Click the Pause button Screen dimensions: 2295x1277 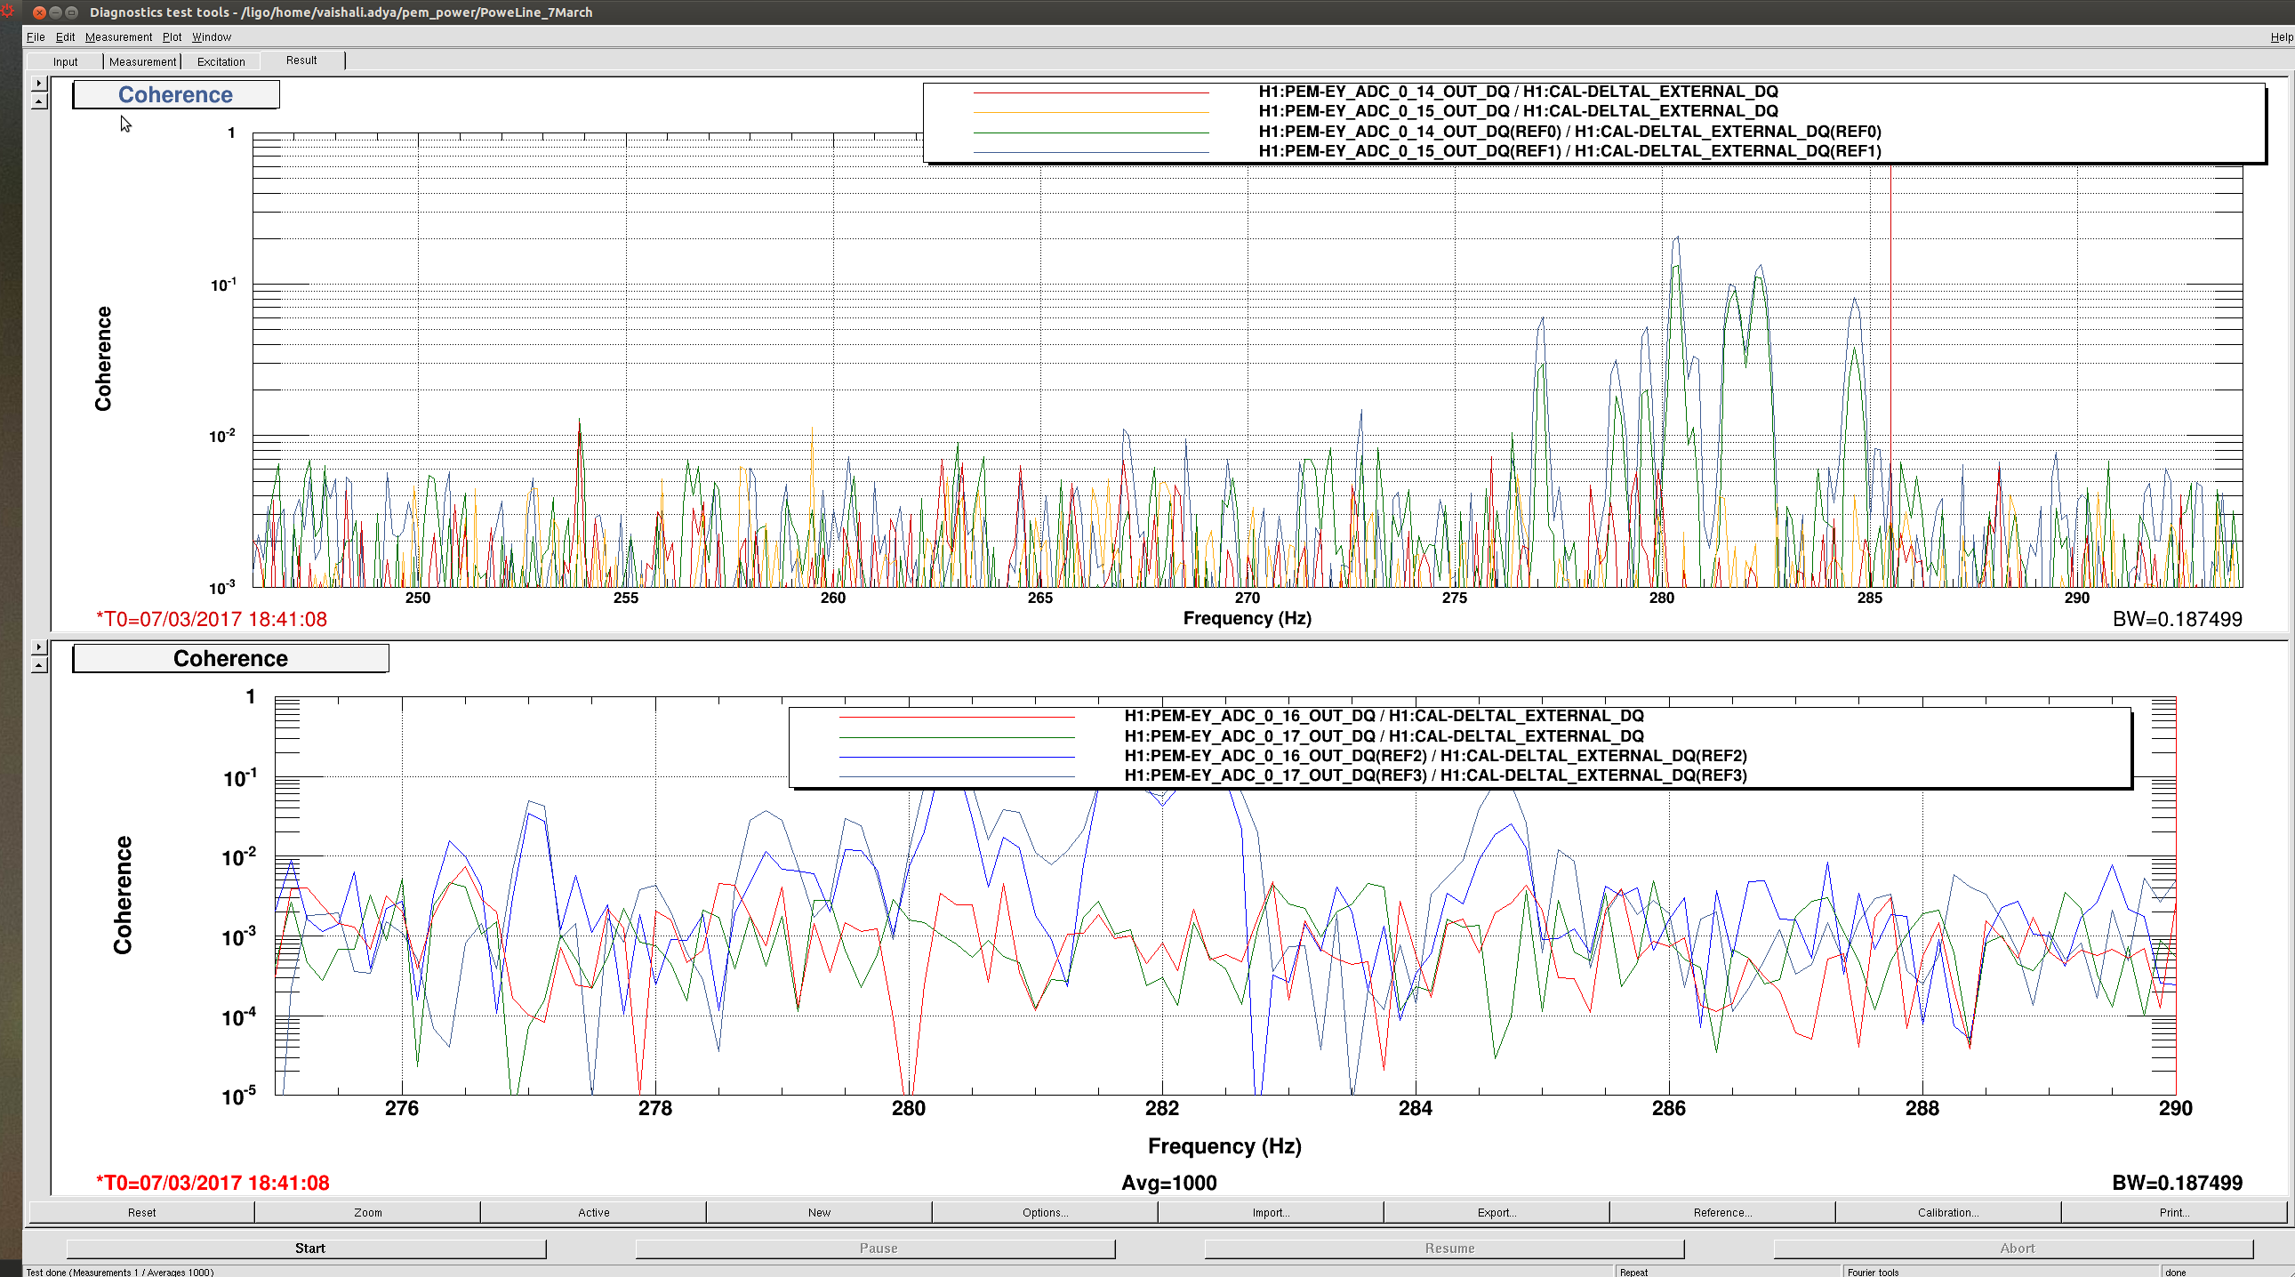tap(876, 1248)
